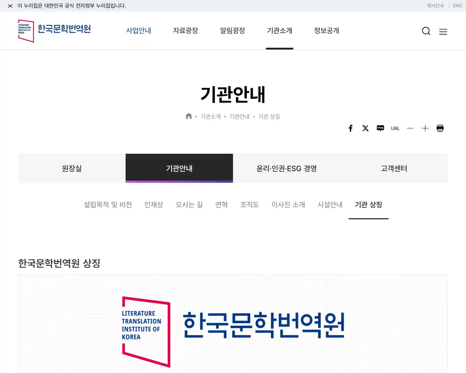Switch to 고객센터 tab
Image resolution: width=466 pixels, height=373 pixels.
(394, 168)
